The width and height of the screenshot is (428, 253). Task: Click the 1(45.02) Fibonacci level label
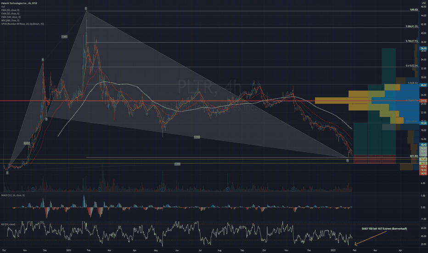point(413,10)
